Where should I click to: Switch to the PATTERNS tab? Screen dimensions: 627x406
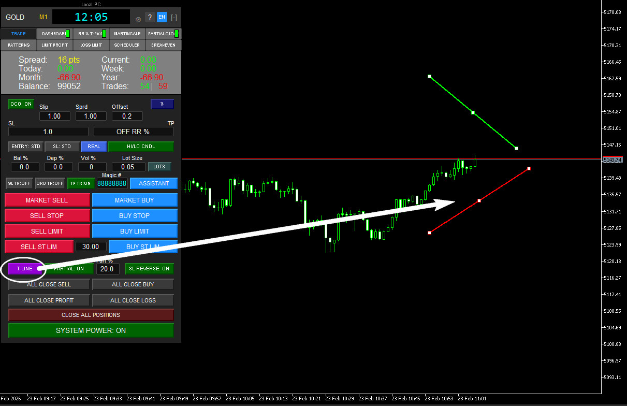coord(19,45)
